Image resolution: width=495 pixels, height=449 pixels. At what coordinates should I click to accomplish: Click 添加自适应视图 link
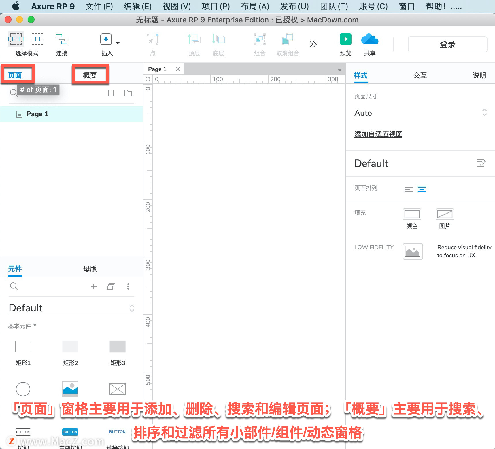(x=378, y=134)
